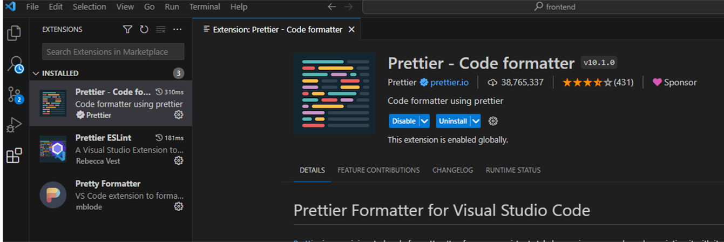Go forward with the right arrow
The height and width of the screenshot is (242, 724).
pyautogui.click(x=349, y=7)
